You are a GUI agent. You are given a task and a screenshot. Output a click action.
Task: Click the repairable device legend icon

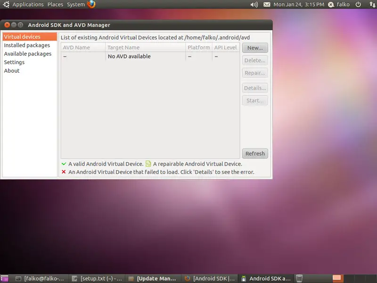148,164
